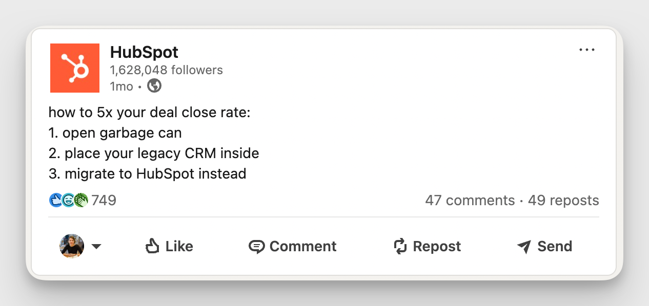Screen dimensions: 649x306
Task: Click the HubSpot sprocket logo
Action: tap(74, 68)
